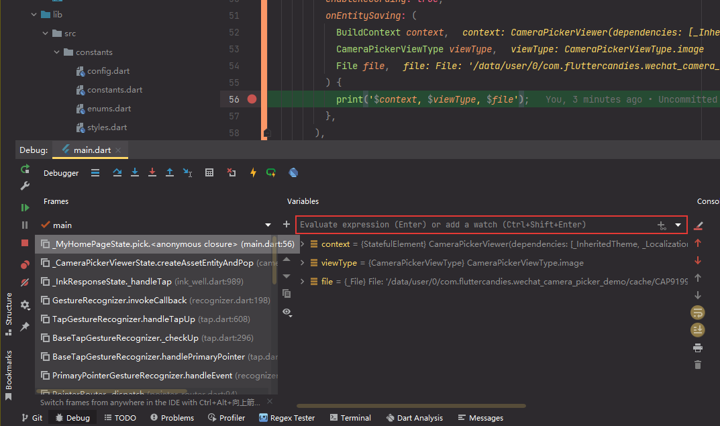Select the Step Into action
720x426 pixels.
pos(135,172)
